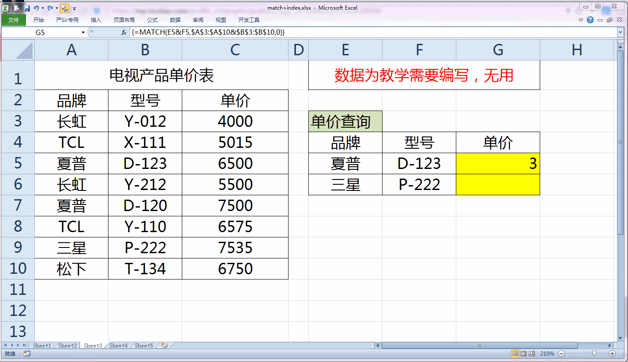Expand the formula bar with chevron
Viewport: 628px width, 362px height.
pyautogui.click(x=620, y=32)
